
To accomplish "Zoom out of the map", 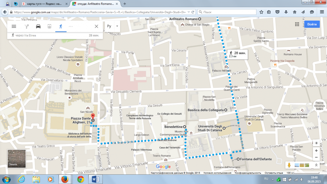I will click(x=316, y=157).
